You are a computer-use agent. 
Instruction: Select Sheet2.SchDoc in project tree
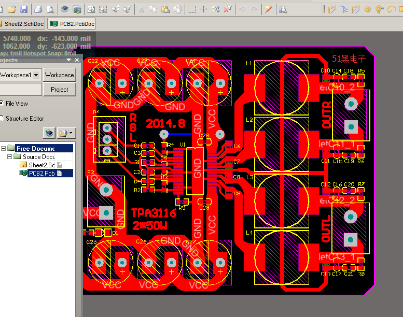41,165
